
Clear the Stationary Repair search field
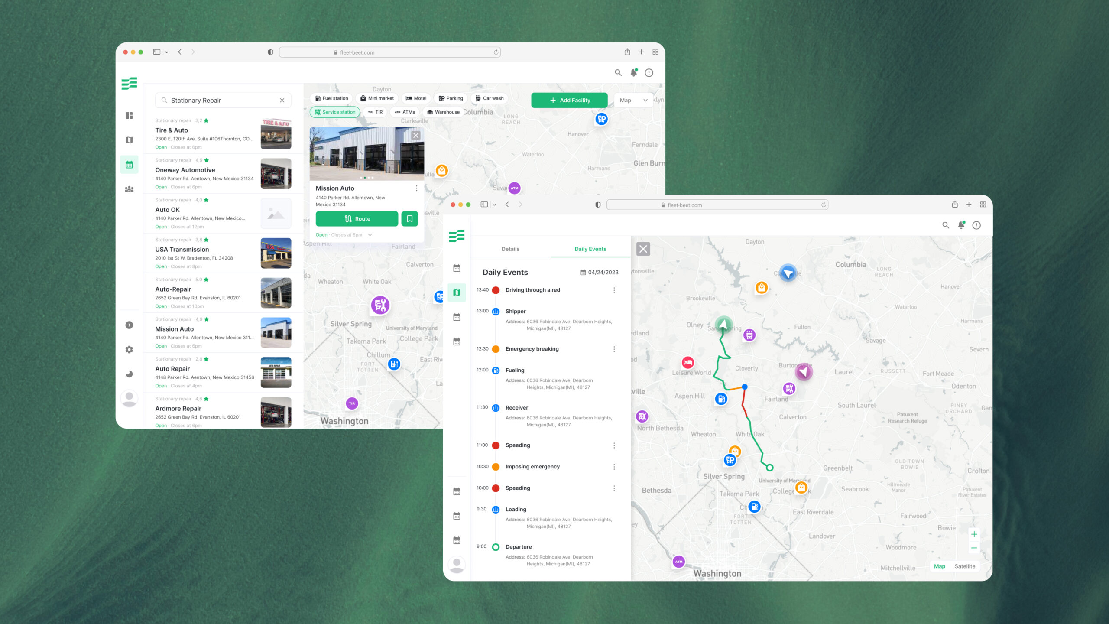point(282,100)
